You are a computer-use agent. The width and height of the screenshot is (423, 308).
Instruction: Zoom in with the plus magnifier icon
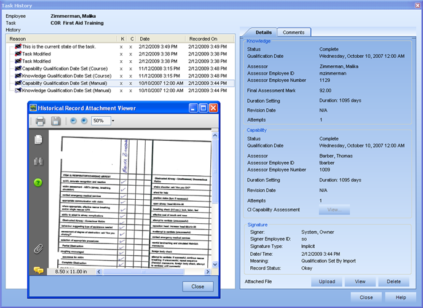[84, 121]
